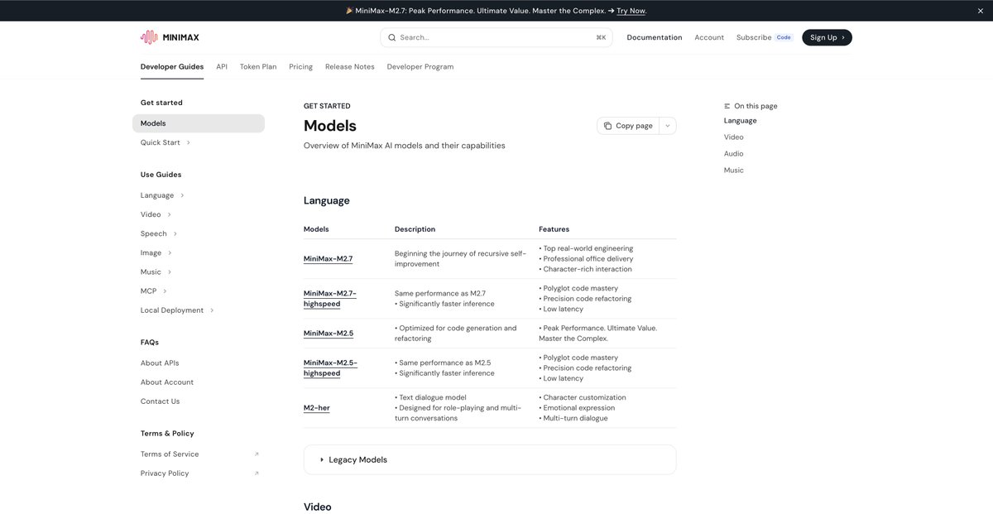
Task: Open the MiniMax-M2.7-highspeed model link
Action: (x=330, y=299)
